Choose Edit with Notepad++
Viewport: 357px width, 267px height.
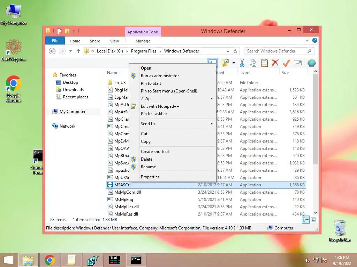[x=173, y=106]
